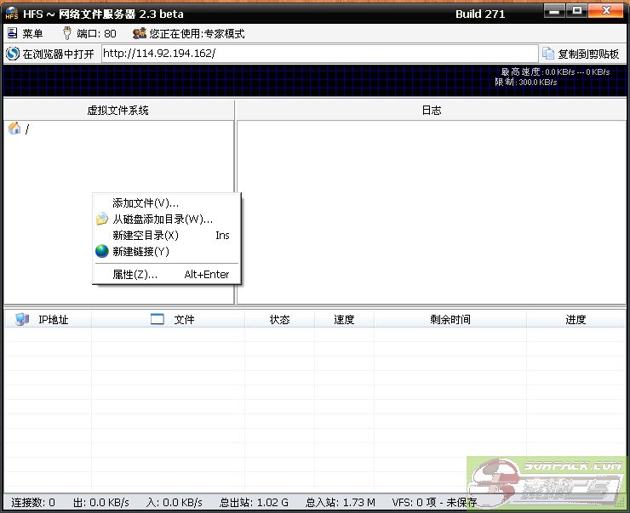Click 在浏览器中打开 browser icon
The image size is (630, 513).
click(x=12, y=54)
